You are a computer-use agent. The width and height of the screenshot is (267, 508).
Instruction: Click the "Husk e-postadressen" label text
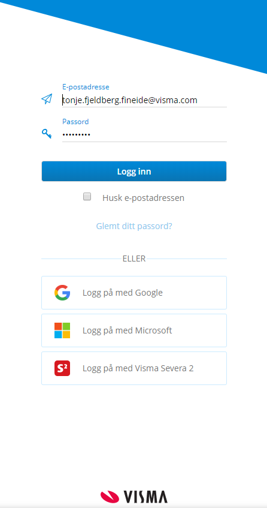143,198
